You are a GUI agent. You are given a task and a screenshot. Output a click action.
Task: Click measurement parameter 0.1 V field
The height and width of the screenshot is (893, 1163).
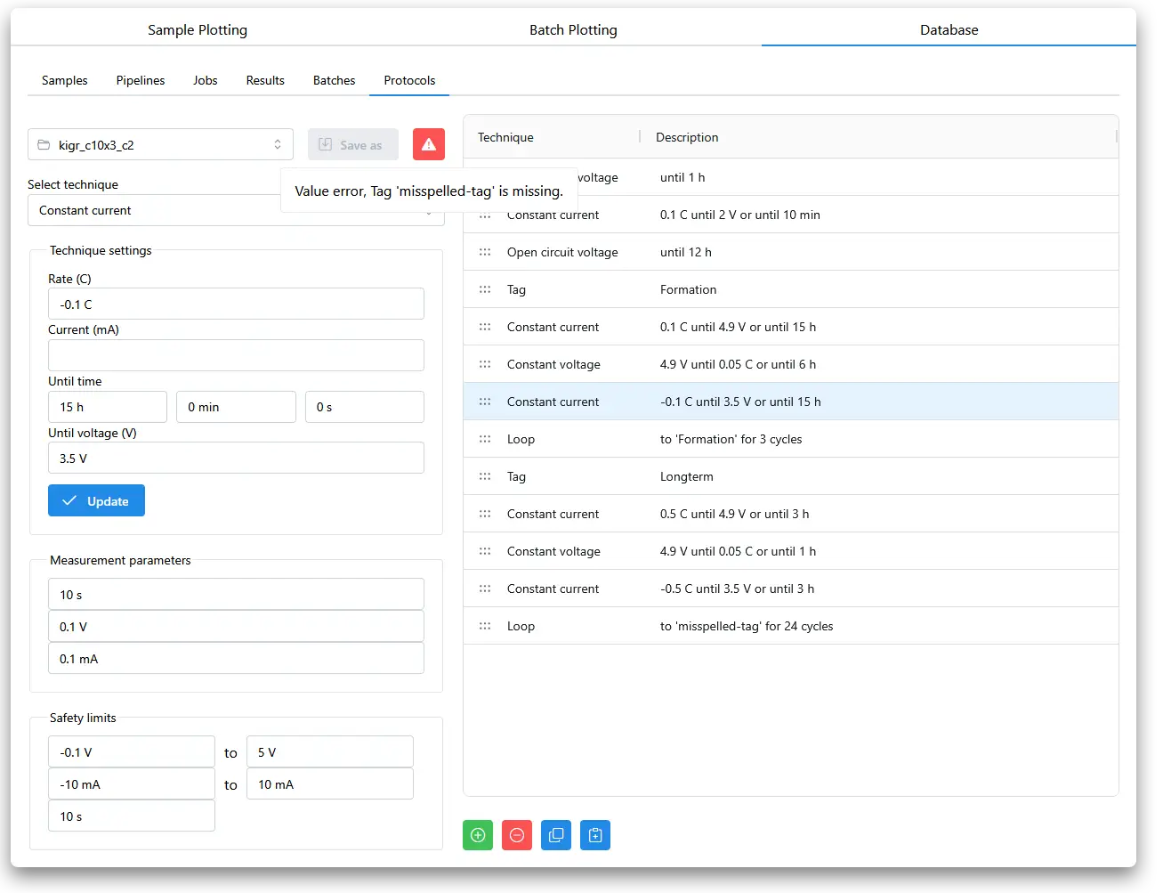pyautogui.click(x=236, y=626)
